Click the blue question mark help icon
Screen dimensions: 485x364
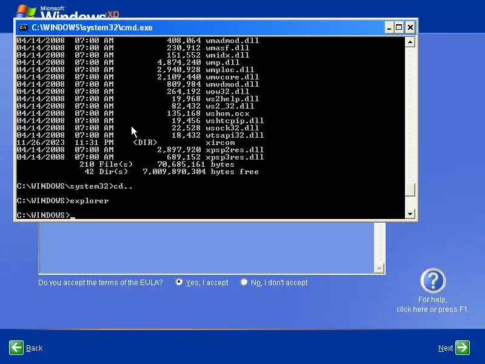point(433,280)
